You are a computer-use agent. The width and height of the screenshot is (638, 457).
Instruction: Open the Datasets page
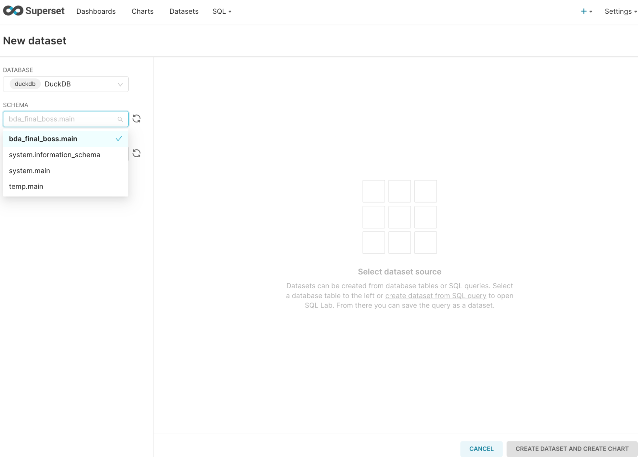pos(184,11)
